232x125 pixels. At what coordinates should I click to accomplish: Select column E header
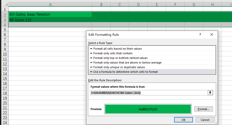(x=157, y=4)
